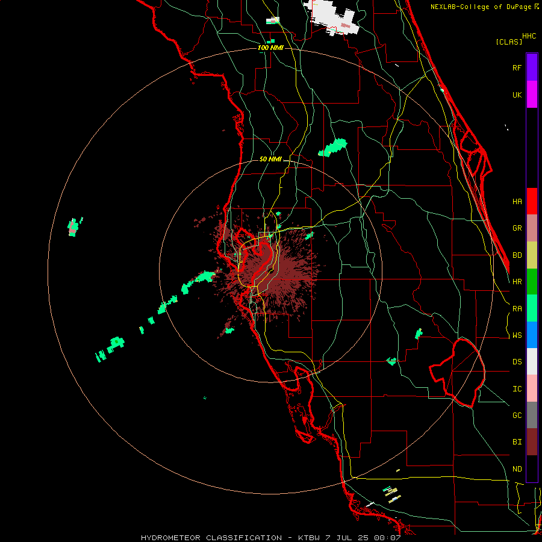Click the IC pink legend swatch
Screen dimensions: 542x542
pyautogui.click(x=532, y=388)
